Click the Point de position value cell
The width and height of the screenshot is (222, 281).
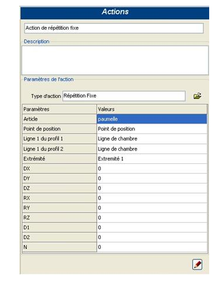[x=152, y=129]
